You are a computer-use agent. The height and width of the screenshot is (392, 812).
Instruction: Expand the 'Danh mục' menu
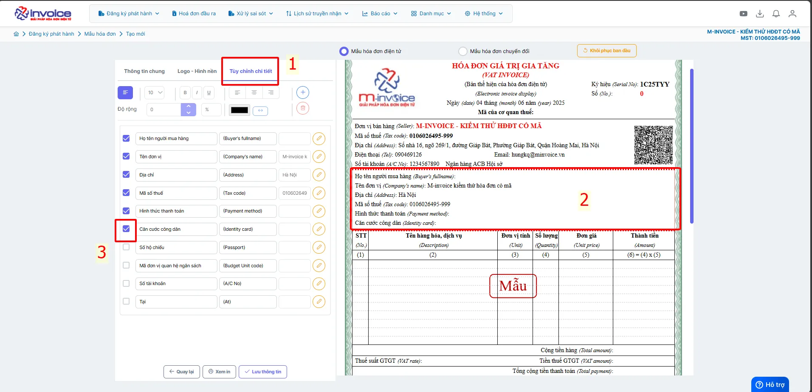(x=431, y=14)
